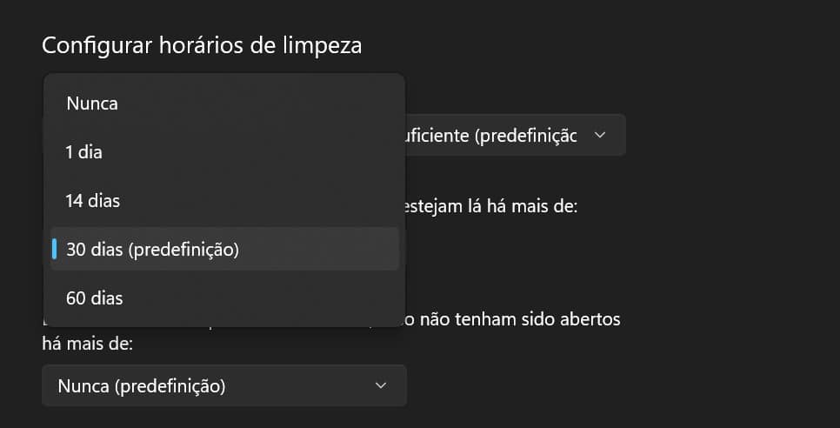Viewport: 840px width, 428px height.
Task: Click the "Configurar horários de limpeza" heading
Action: point(202,45)
